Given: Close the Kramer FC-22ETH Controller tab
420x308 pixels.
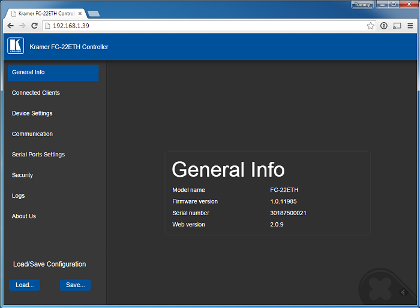Looking at the screenshot, I should pyautogui.click(x=80, y=13).
